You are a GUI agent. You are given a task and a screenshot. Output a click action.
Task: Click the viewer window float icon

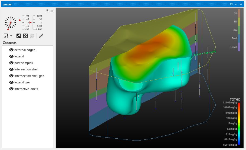click(231, 4)
